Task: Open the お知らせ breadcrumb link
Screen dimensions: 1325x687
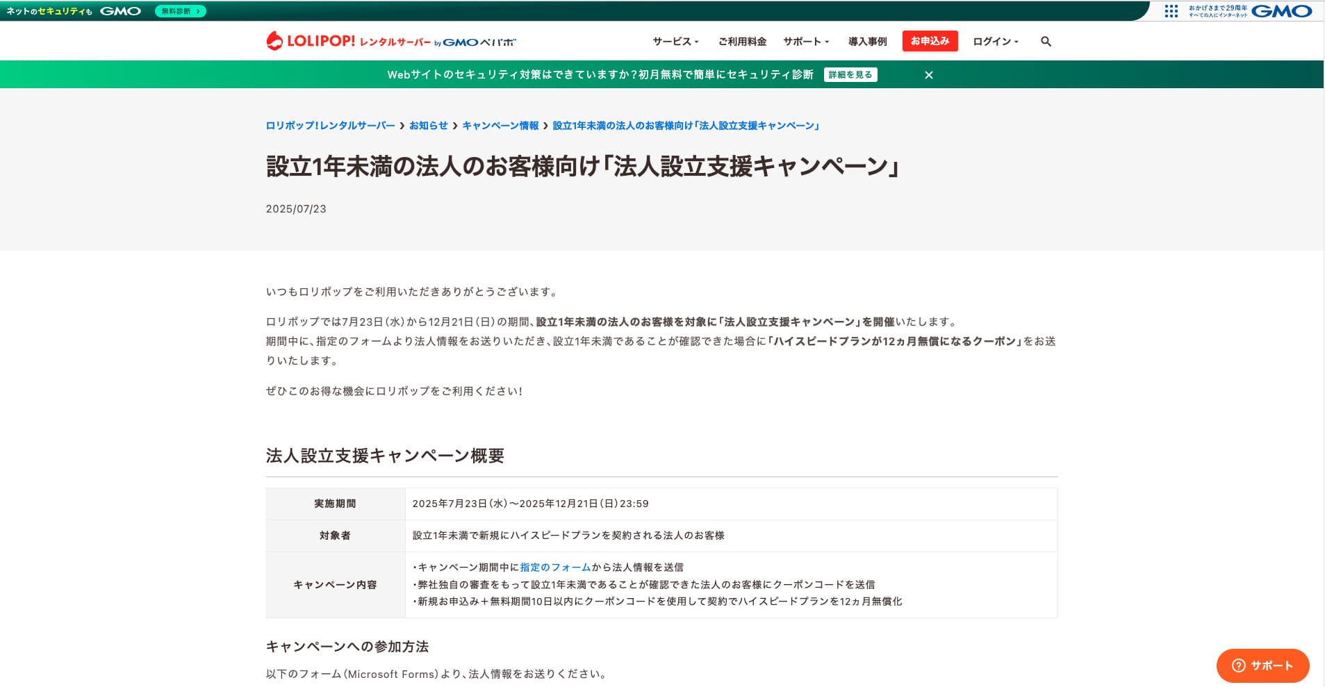Action: (x=428, y=125)
